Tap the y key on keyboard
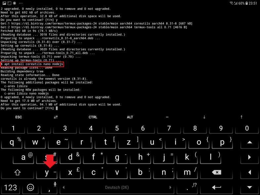The height and width of the screenshot is (195, 260). pyautogui.click(x=47, y=172)
